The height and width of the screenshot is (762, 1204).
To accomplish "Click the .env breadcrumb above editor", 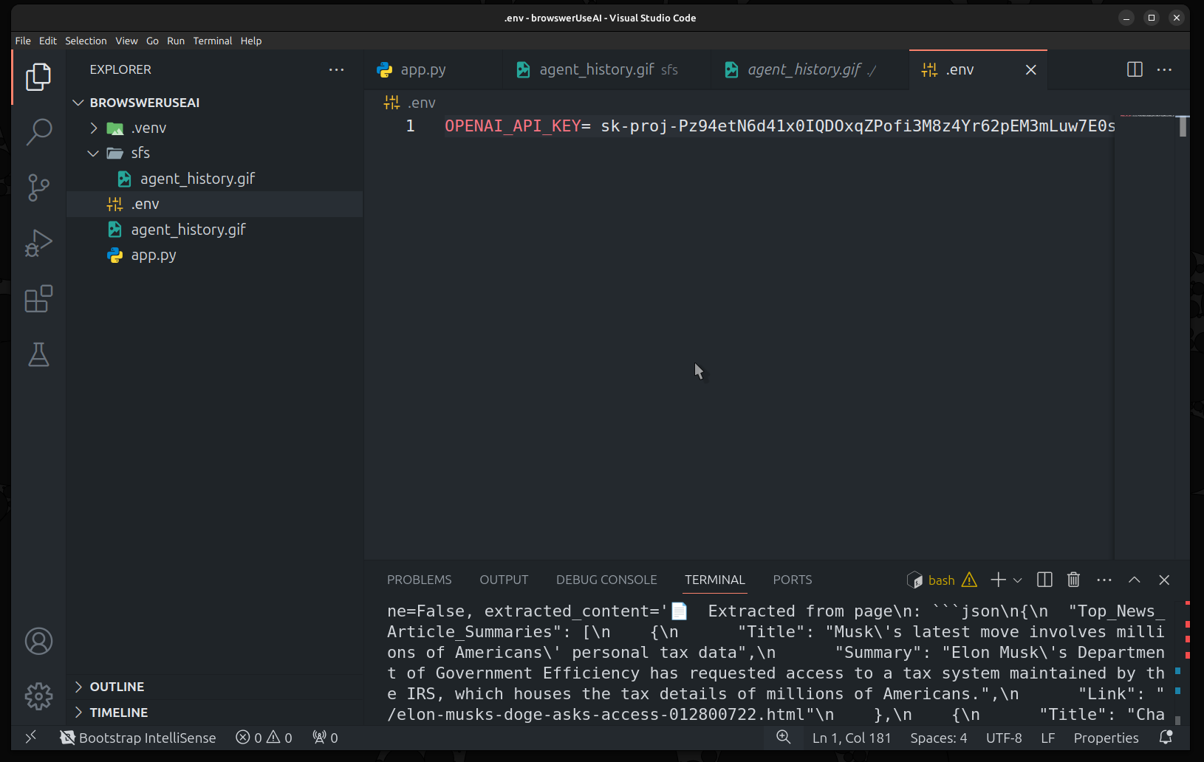I will click(411, 103).
